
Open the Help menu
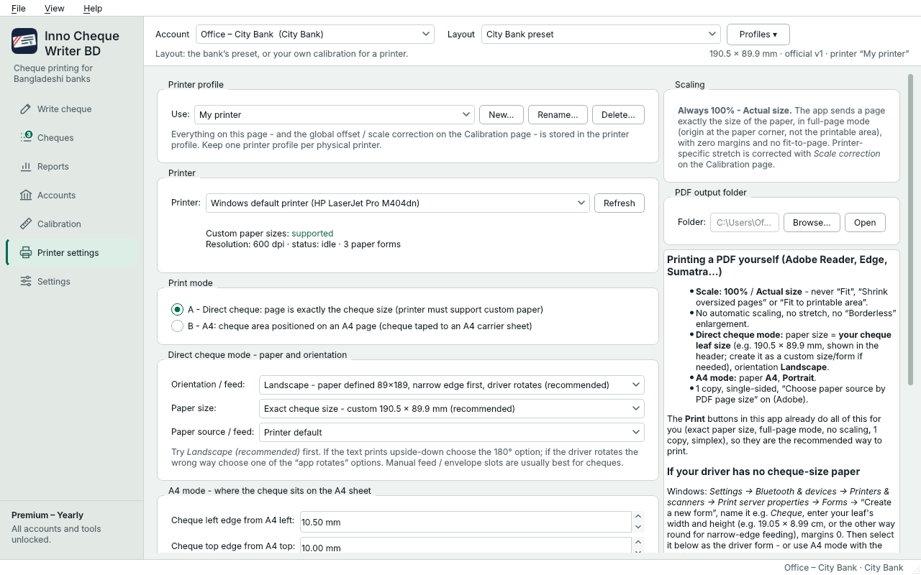(93, 9)
